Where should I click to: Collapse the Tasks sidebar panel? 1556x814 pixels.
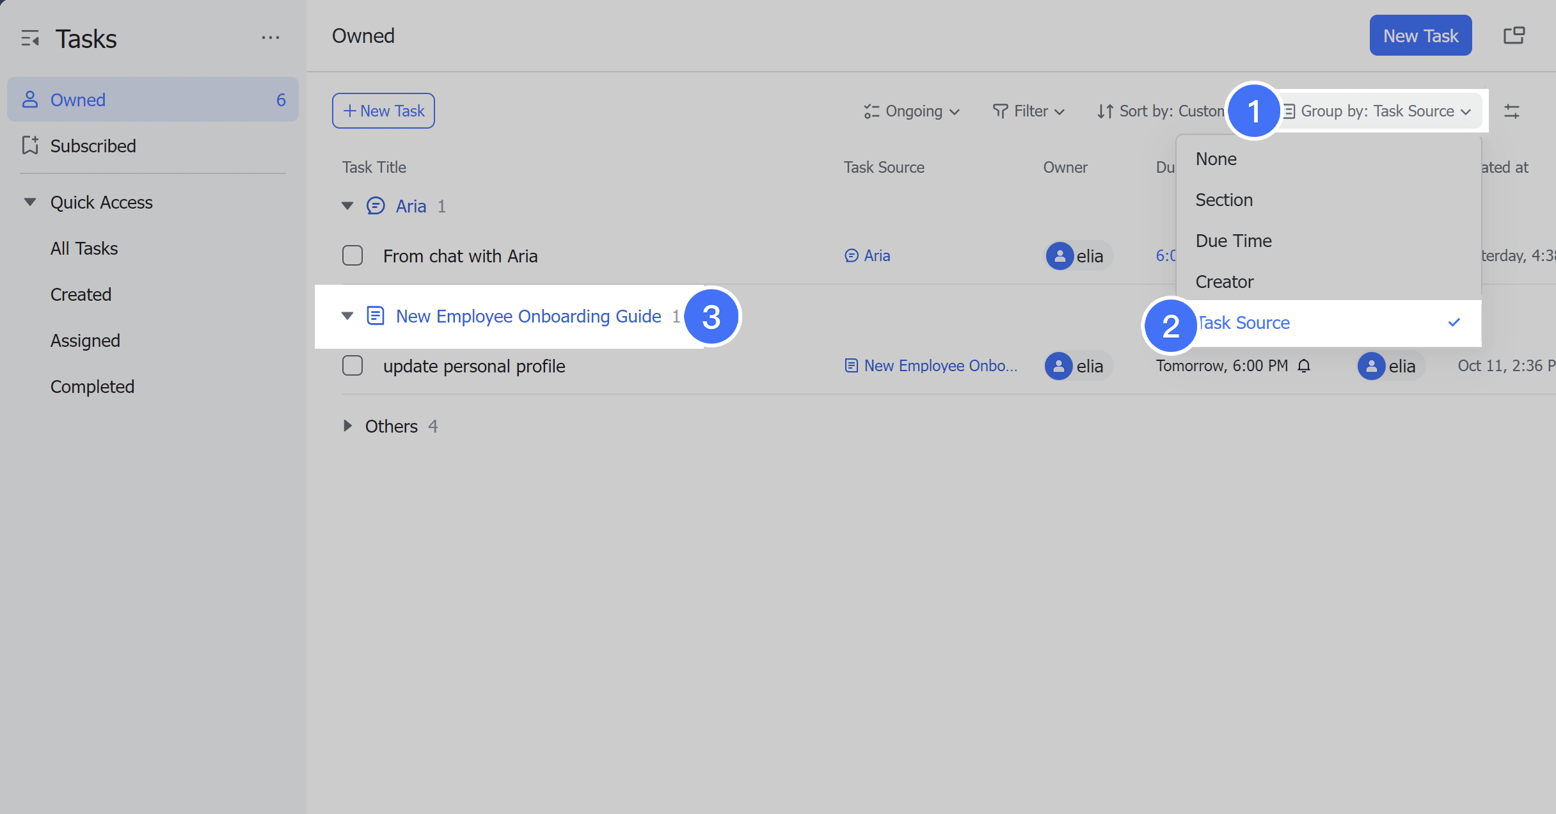[x=29, y=38]
